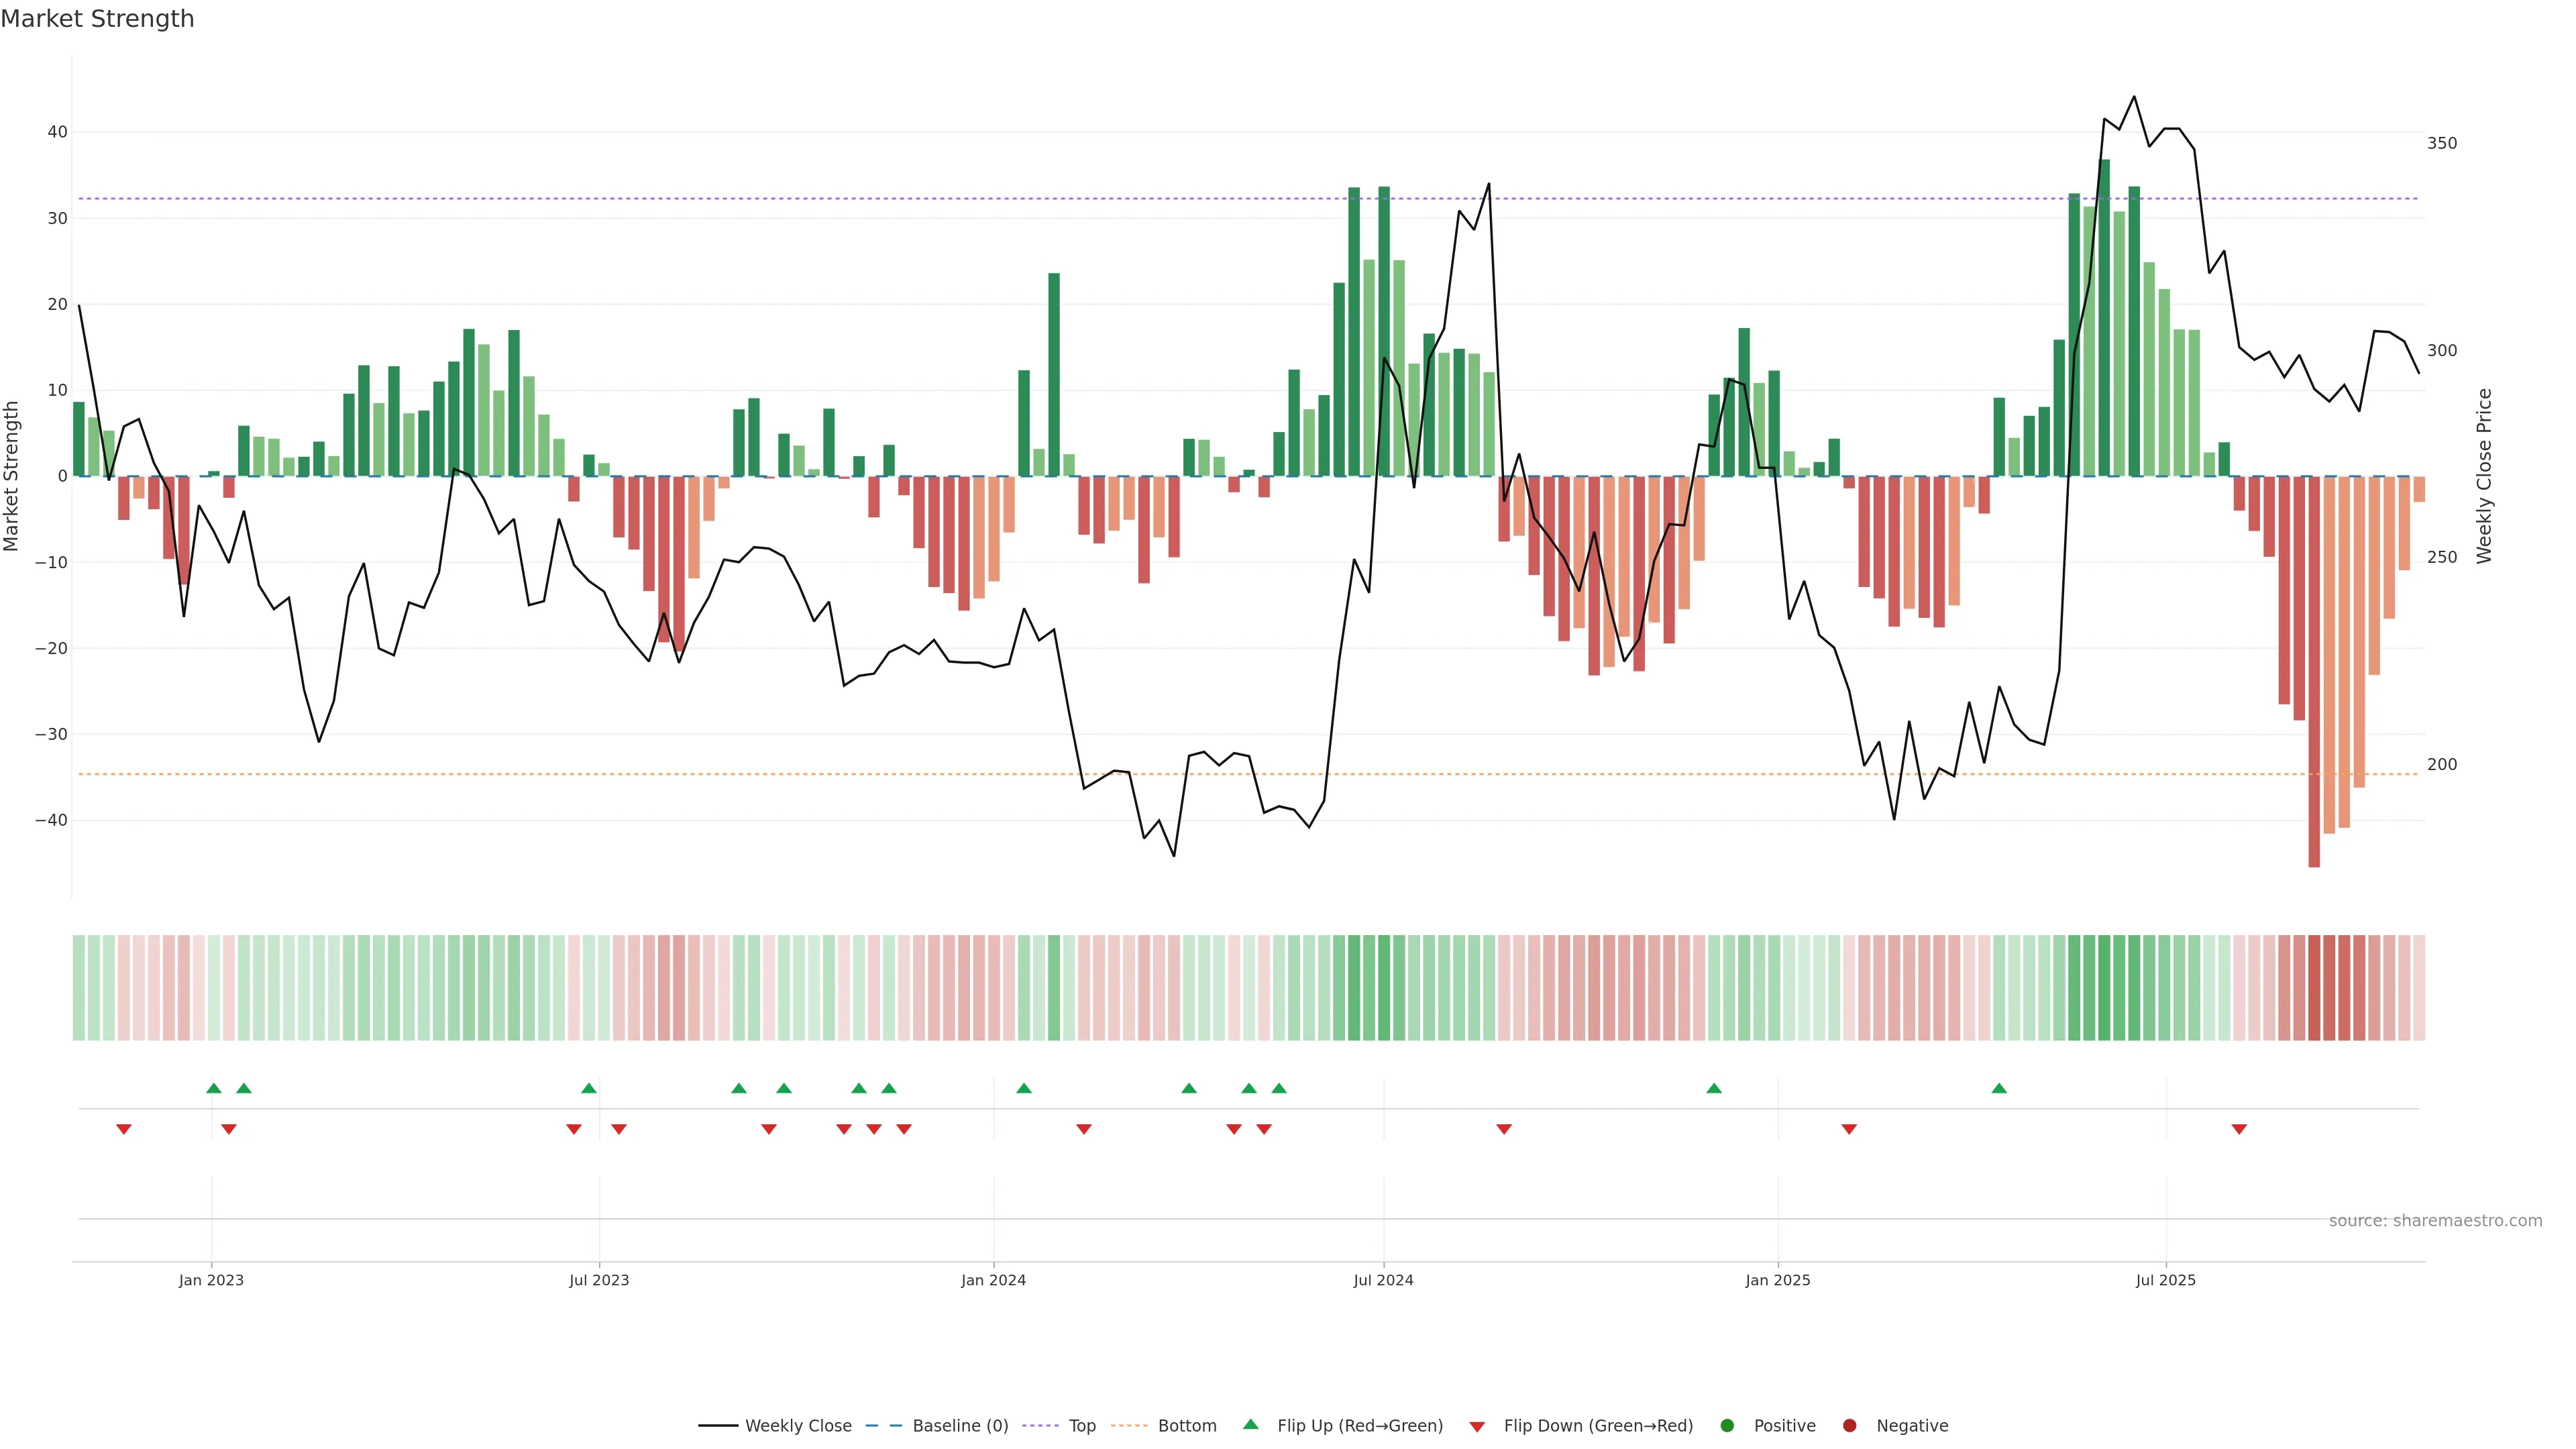
Task: Click the last green flip-up marker
Action: coord(1999,1088)
